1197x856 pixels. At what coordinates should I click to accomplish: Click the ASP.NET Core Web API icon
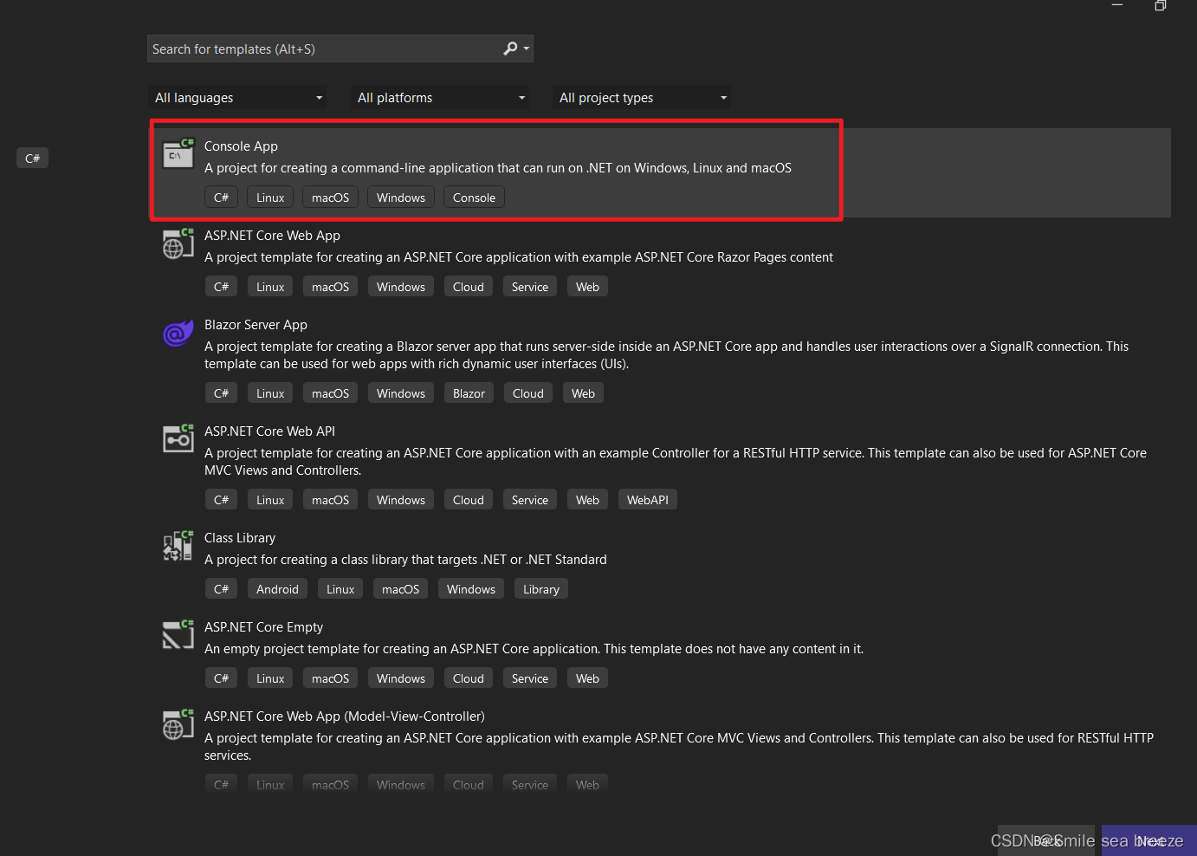178,438
